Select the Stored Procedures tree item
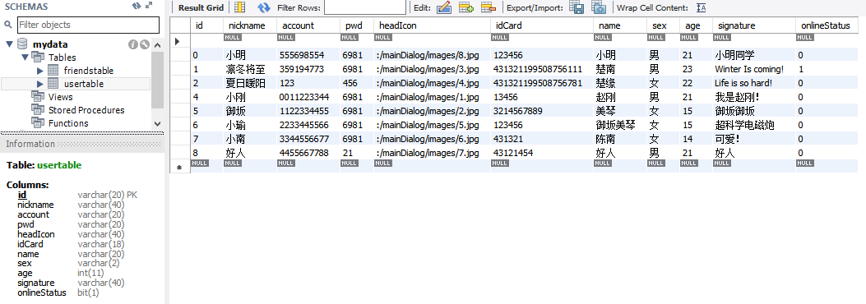866x304 pixels. (86, 110)
